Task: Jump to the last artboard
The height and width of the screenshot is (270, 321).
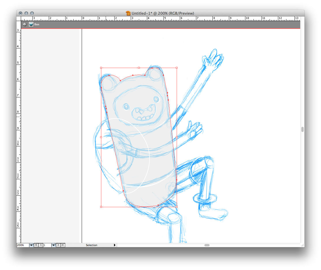Action: (x=63, y=245)
